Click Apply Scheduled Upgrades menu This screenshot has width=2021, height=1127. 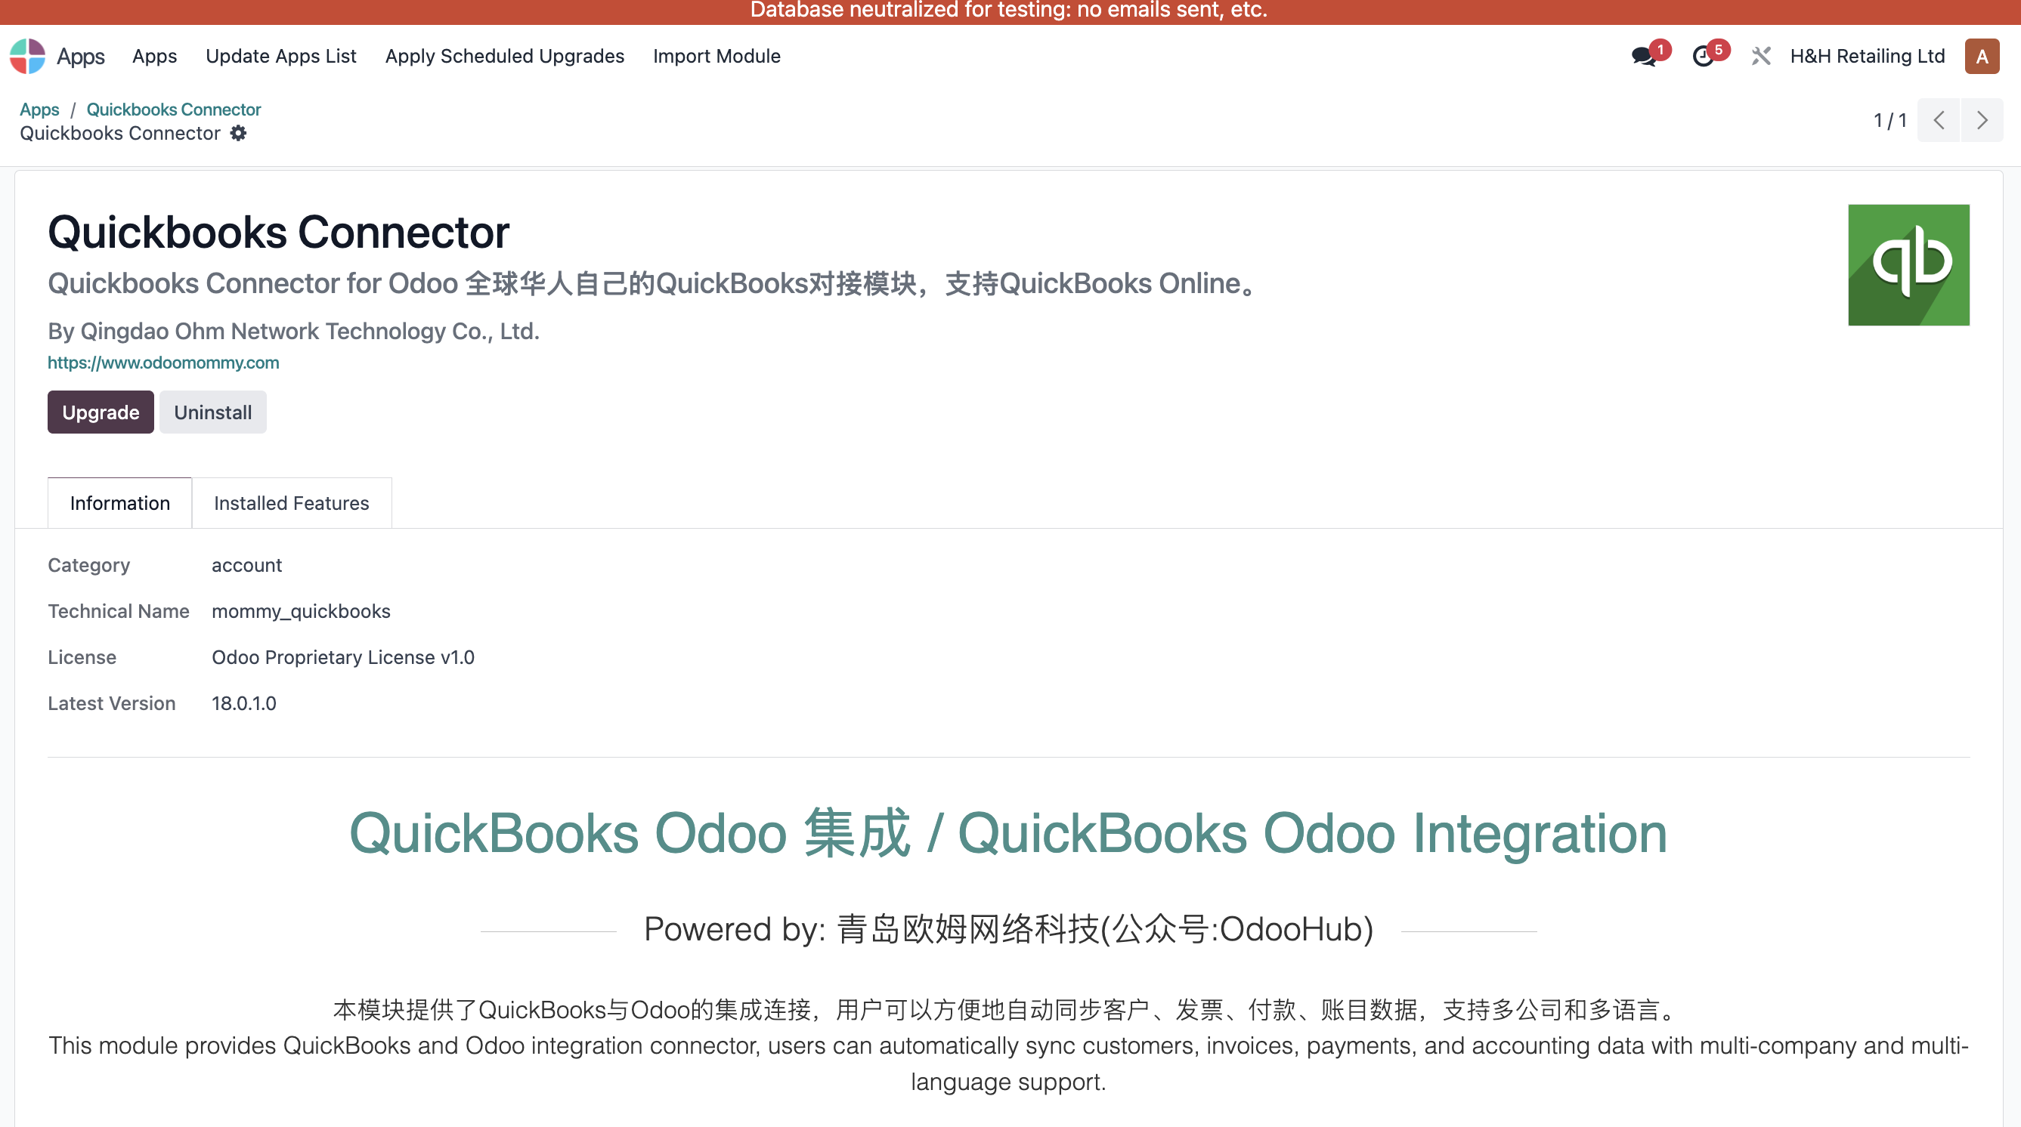504,57
